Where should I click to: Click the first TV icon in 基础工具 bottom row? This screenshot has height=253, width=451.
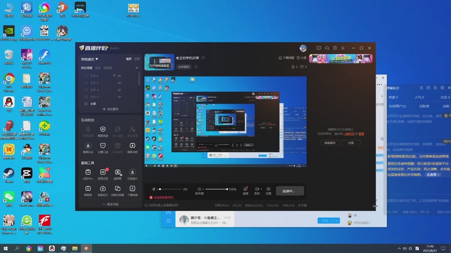[x=88, y=188]
